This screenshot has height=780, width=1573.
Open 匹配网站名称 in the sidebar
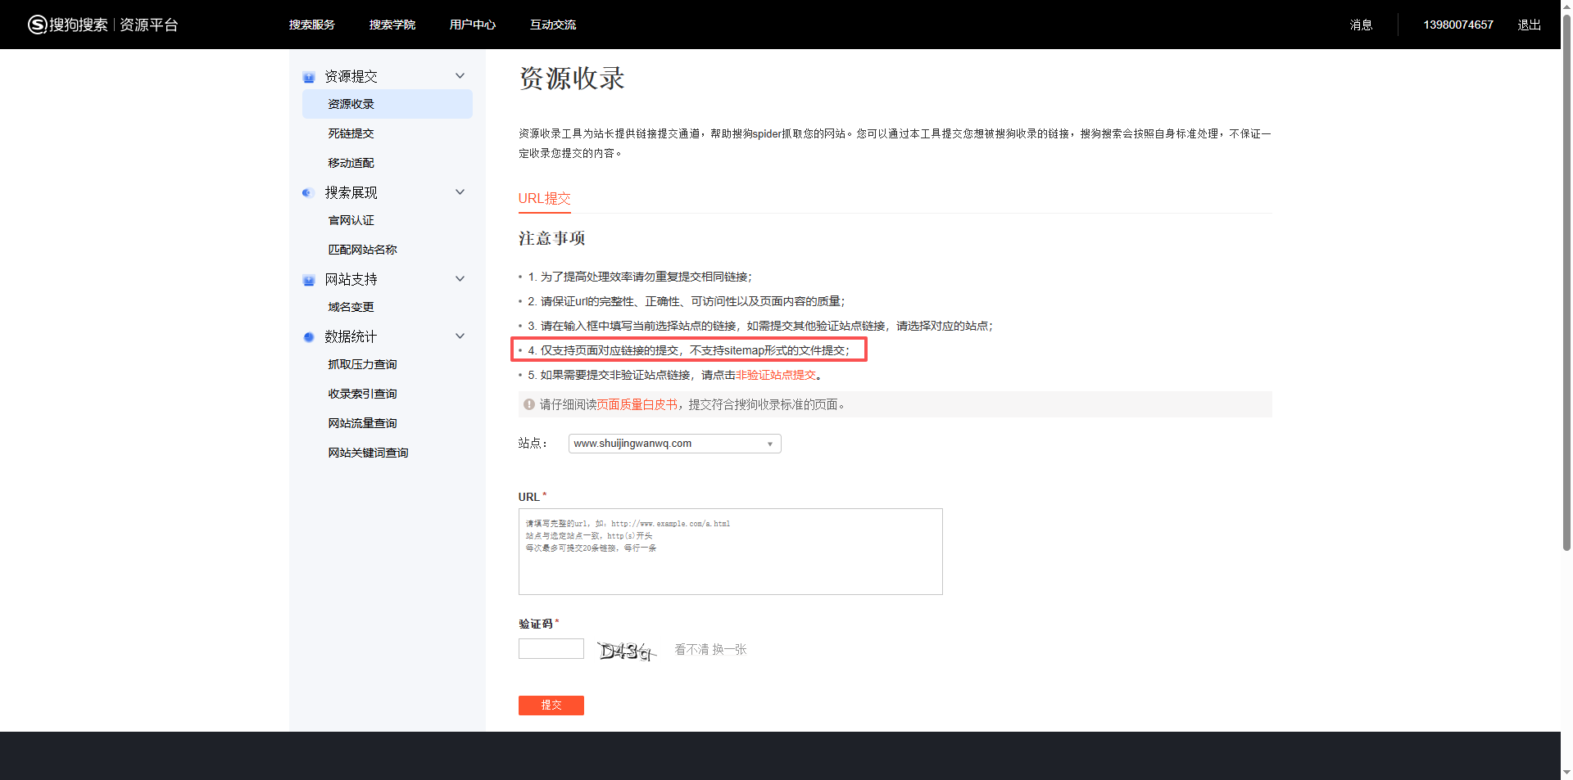click(x=363, y=250)
